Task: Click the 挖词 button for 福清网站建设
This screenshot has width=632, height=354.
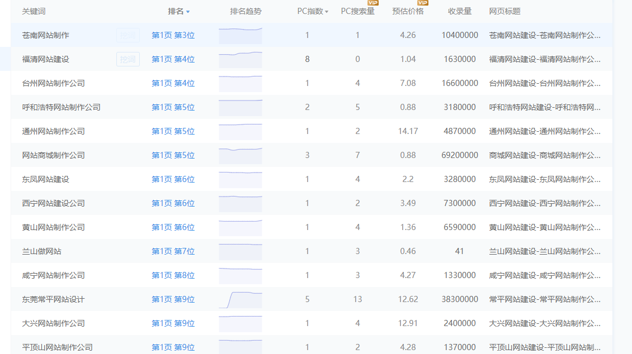Action: coord(128,59)
